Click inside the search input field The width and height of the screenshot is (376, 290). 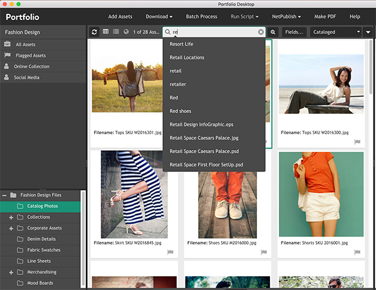[x=214, y=32]
